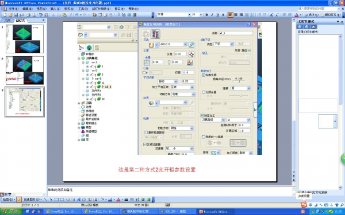
Task: Toggle Italic text formatting
Action: 212,15
